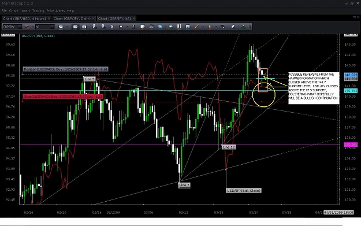Click the 03/24 date on time axis
This screenshot has height=226, width=361.
[254, 212]
